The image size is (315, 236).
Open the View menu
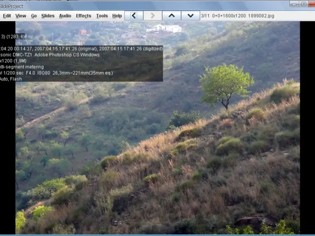(21, 16)
